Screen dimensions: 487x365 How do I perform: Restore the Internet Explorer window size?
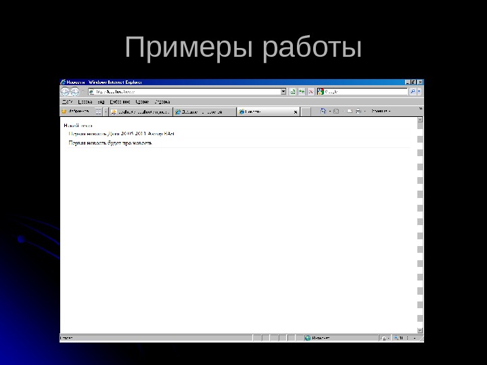point(413,82)
